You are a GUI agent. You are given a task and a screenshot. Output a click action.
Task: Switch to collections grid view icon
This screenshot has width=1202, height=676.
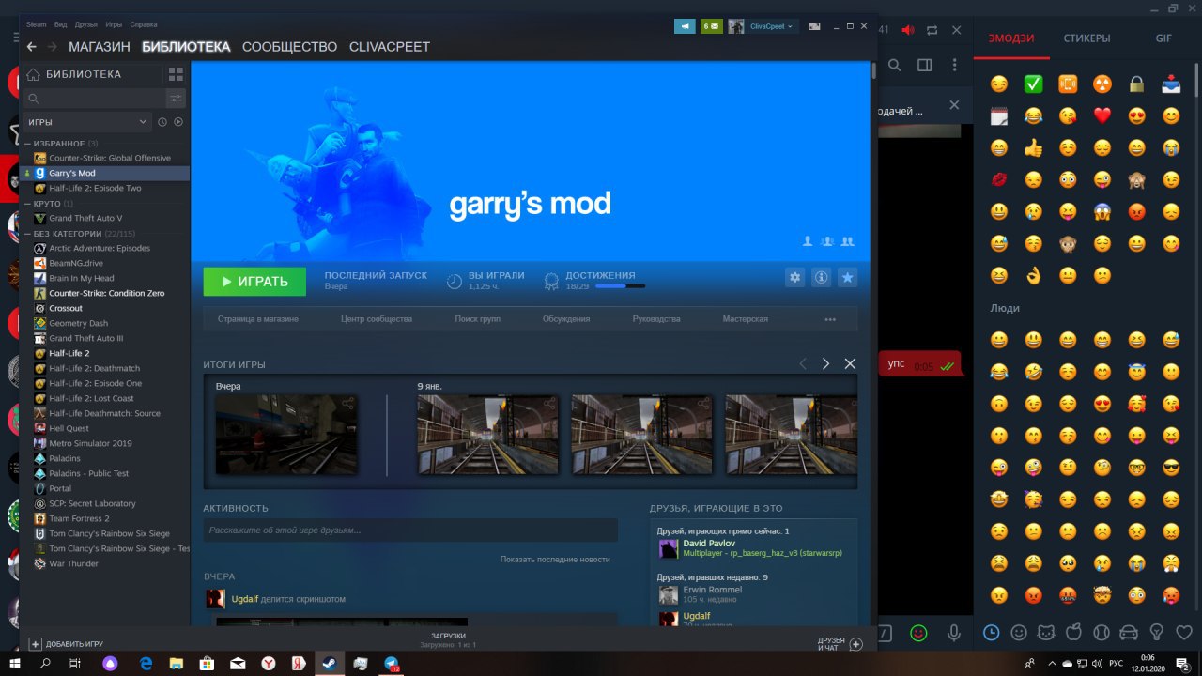pyautogui.click(x=176, y=74)
